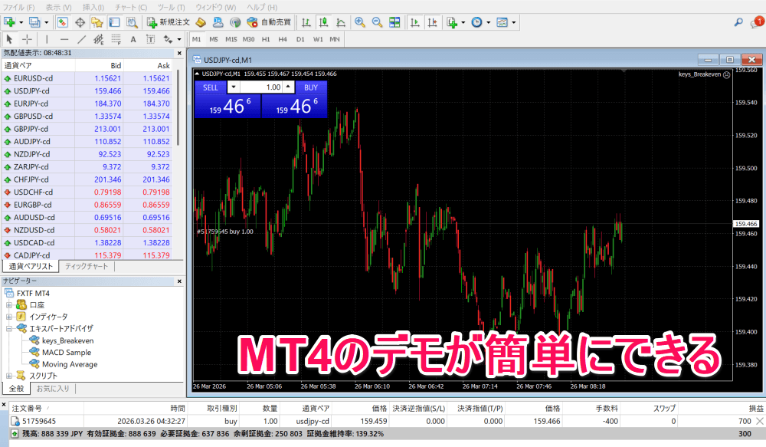This screenshot has height=447, width=766.
Task: Select the text A tool
Action: coord(133,39)
